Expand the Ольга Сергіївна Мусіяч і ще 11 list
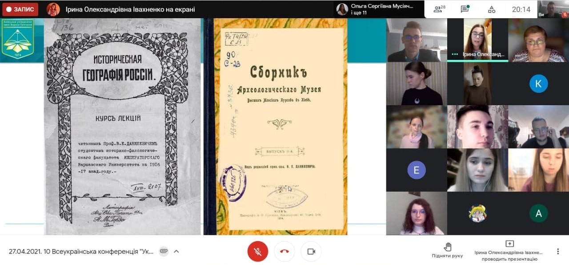The width and height of the screenshot is (569, 265). [x=377, y=9]
